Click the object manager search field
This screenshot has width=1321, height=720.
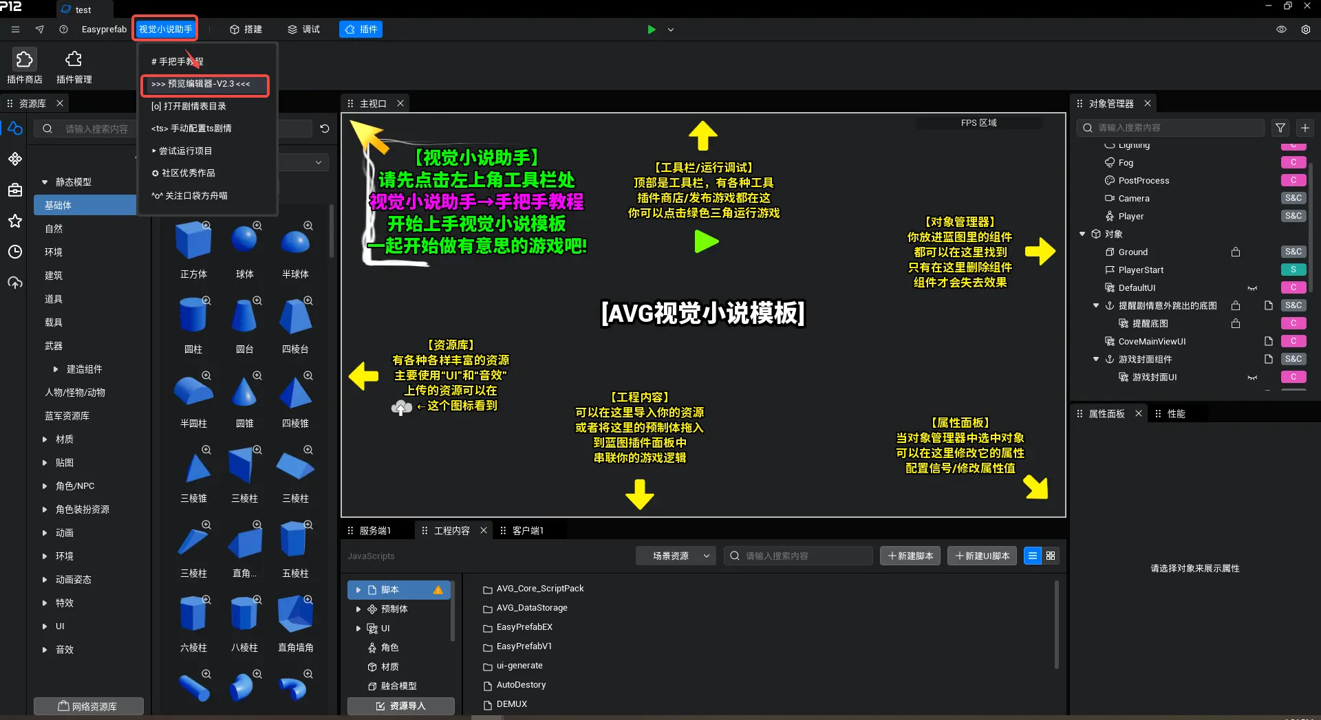tap(1170, 128)
